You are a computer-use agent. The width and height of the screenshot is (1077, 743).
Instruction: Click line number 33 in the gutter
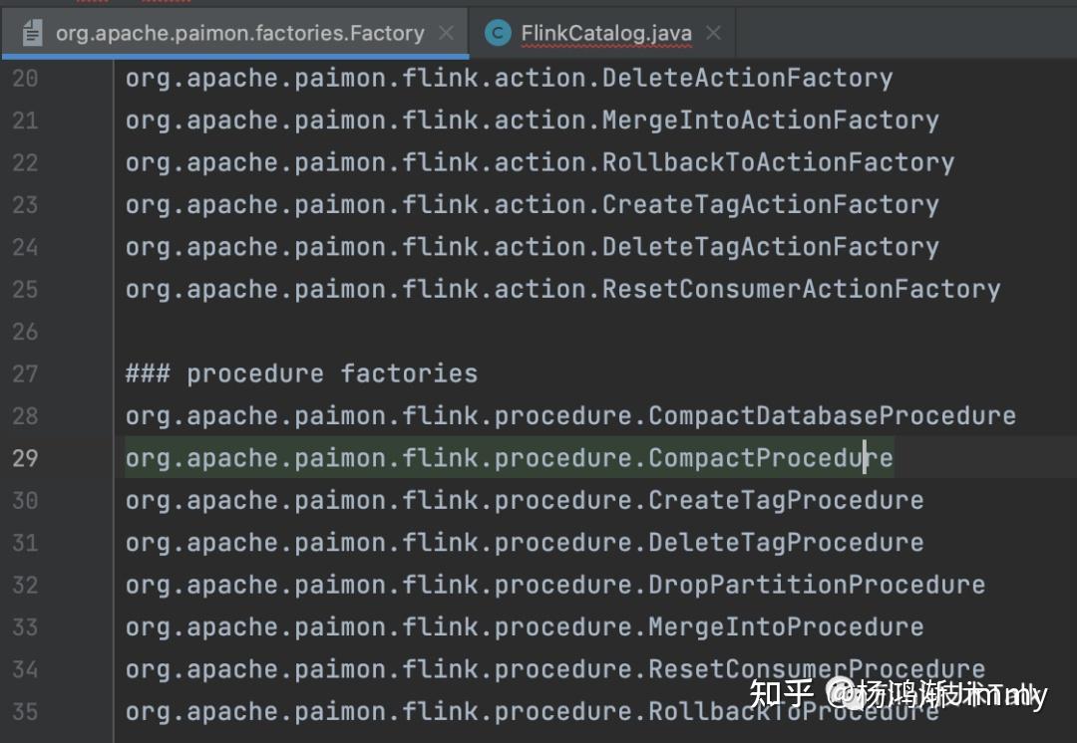coord(25,627)
